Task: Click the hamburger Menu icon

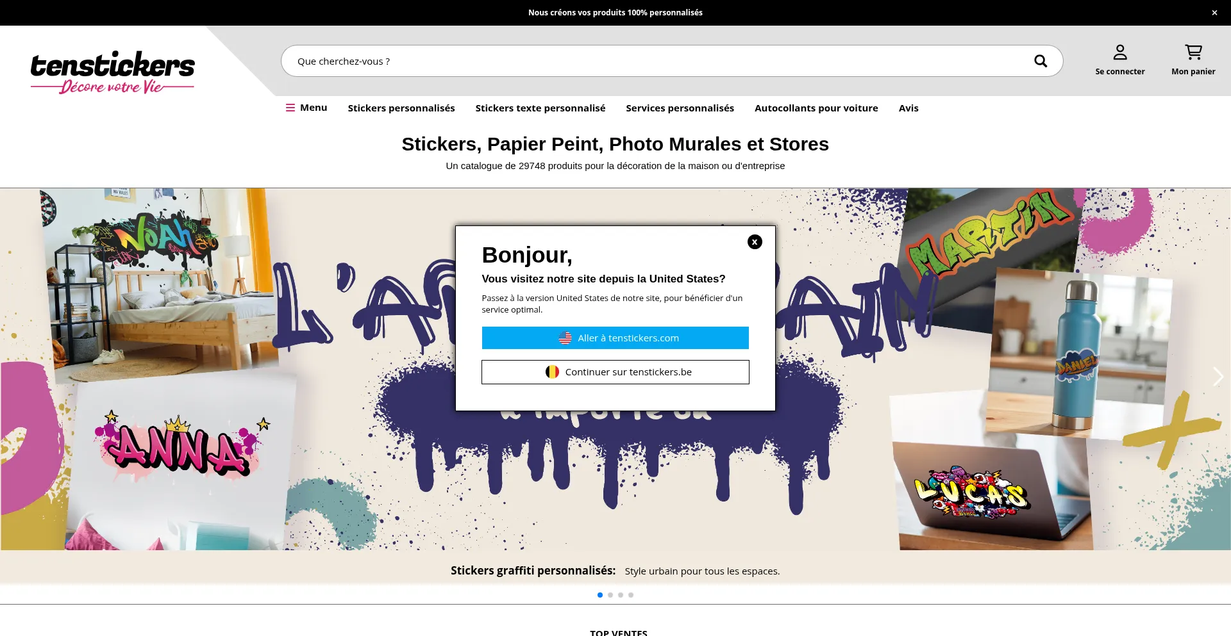Action: [x=291, y=108]
